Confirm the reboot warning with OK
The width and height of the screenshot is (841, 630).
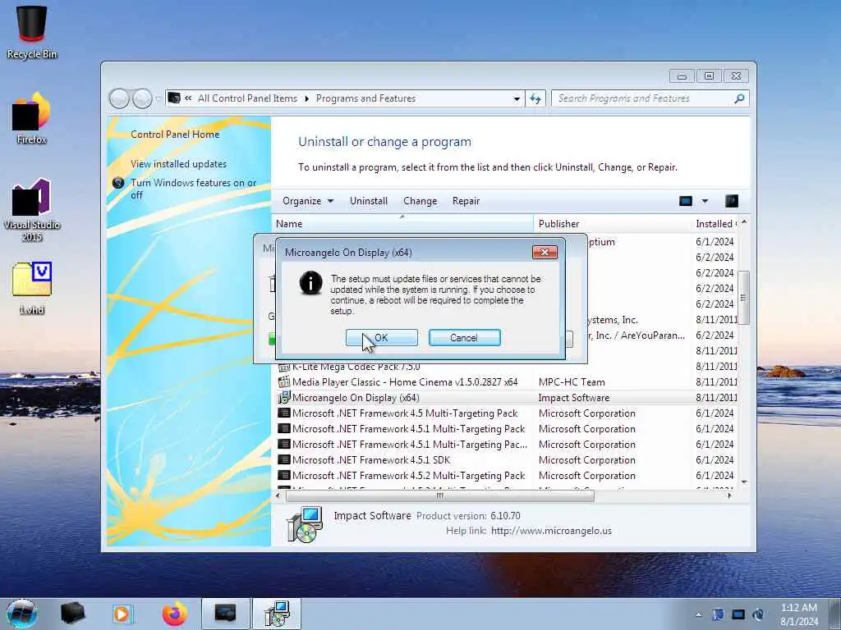pyautogui.click(x=381, y=337)
